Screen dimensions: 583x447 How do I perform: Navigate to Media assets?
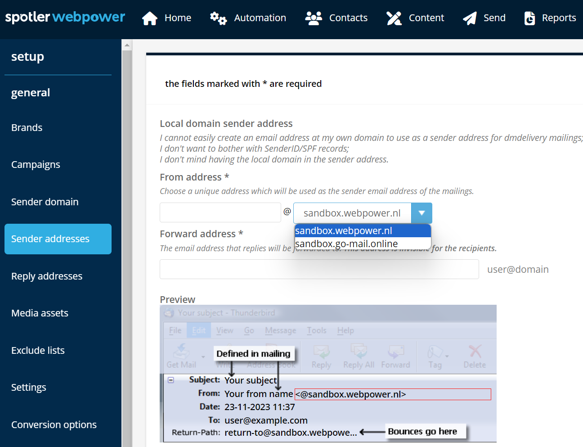[x=40, y=313]
